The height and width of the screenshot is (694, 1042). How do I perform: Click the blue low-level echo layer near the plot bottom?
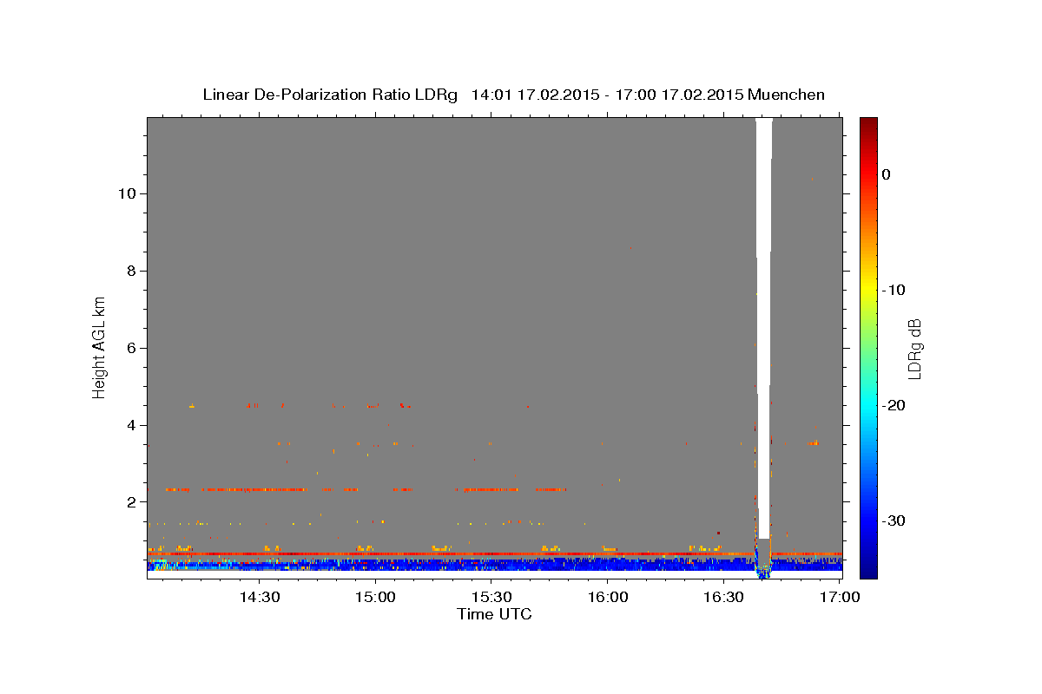pos(494,565)
